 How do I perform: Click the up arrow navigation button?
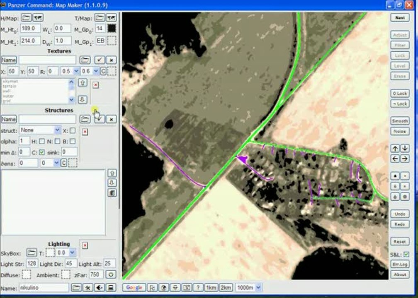395,149
